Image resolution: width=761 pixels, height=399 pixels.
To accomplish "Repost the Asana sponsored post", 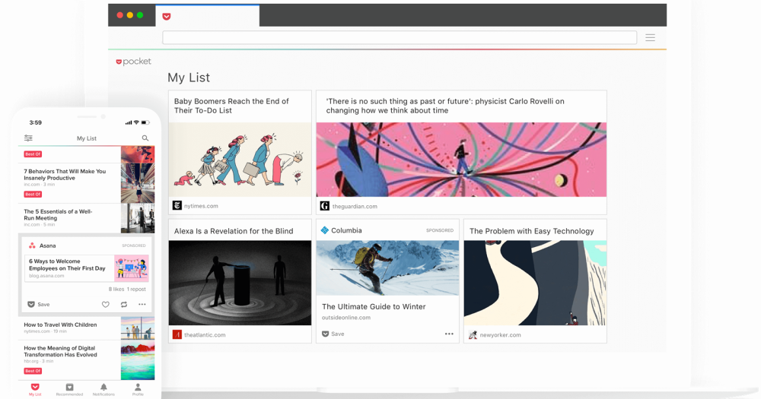I will pos(124,305).
